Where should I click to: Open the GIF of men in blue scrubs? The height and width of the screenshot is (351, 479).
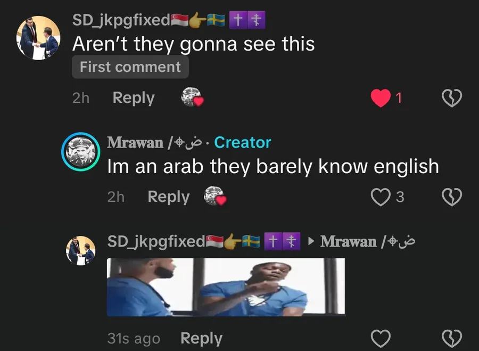[226, 287]
